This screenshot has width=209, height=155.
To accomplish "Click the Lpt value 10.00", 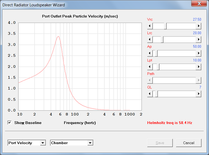I will tap(197, 60).
